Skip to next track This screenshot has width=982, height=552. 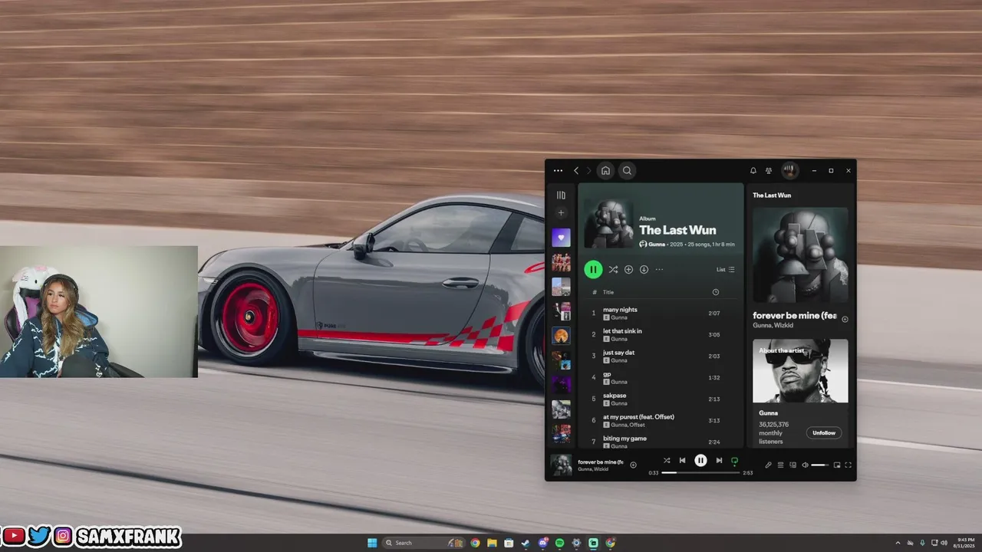pos(719,460)
